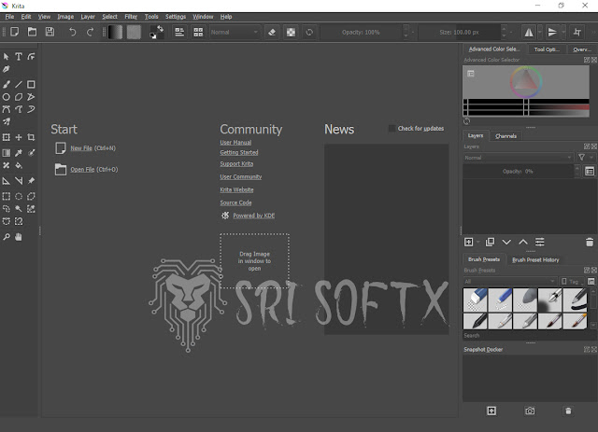Open the Krita Website link
The image size is (598, 432).
[236, 189]
